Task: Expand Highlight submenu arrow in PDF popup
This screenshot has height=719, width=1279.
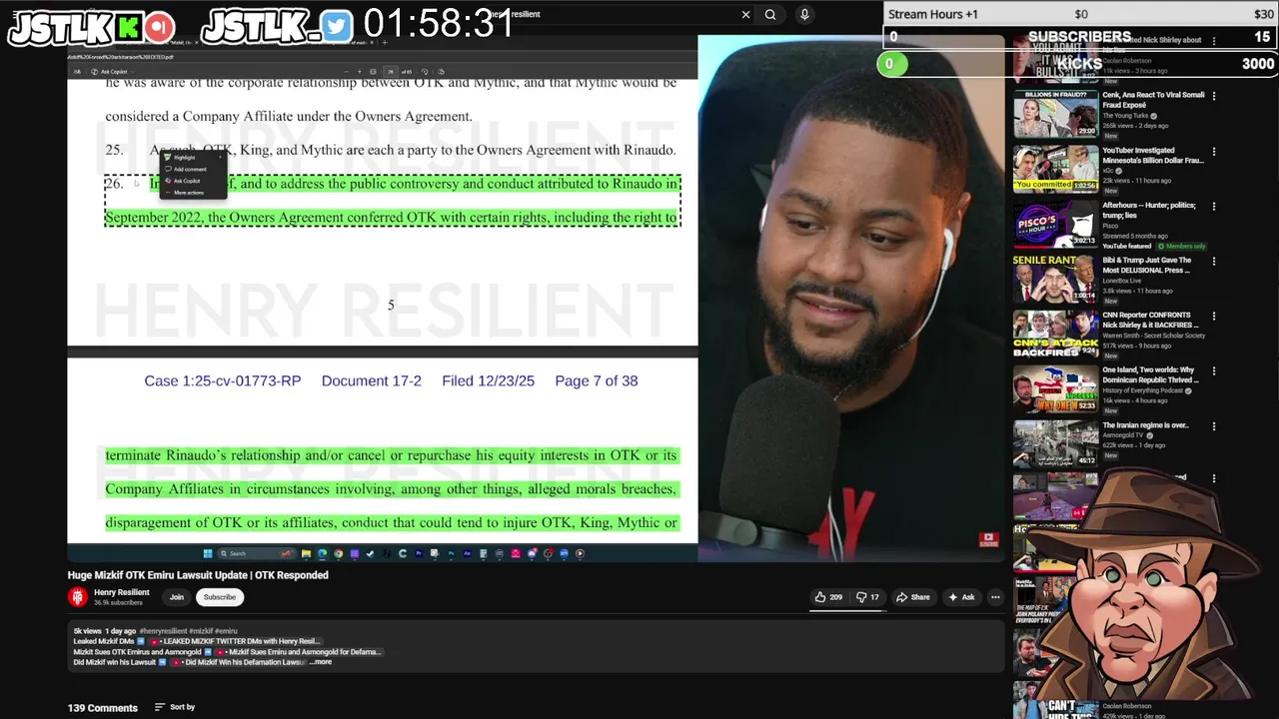Action: 220,158
